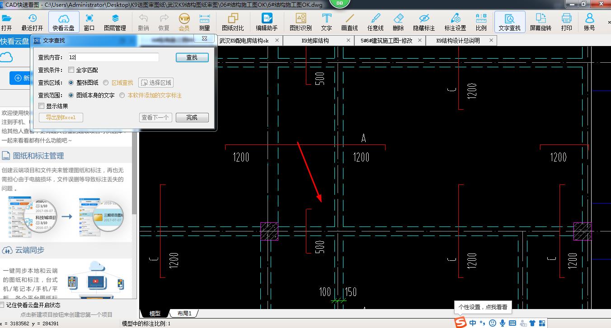Open 图形识别 shape recognition tool
Viewport: 611px width, 328px height.
[301, 22]
